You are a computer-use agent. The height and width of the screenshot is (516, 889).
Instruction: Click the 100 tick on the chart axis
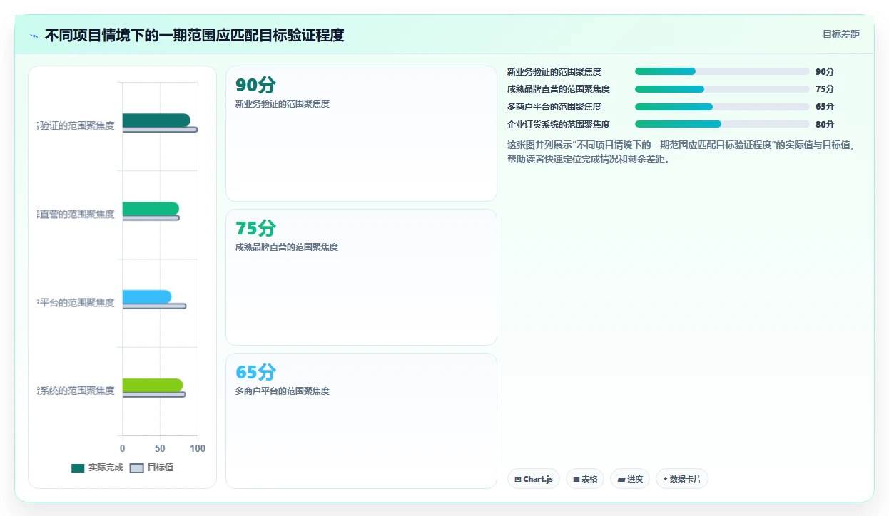point(198,449)
